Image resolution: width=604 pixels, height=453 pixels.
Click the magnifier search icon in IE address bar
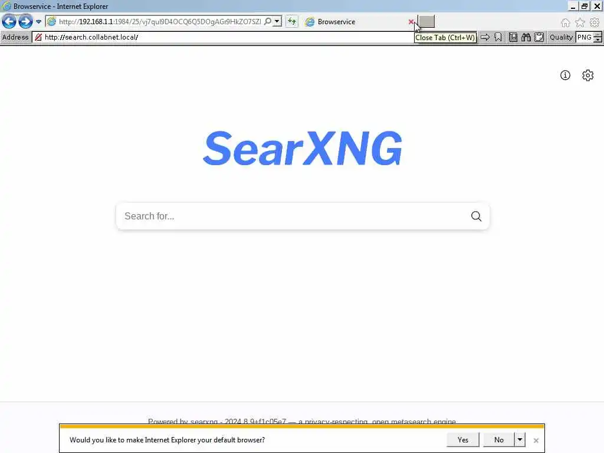point(268,21)
